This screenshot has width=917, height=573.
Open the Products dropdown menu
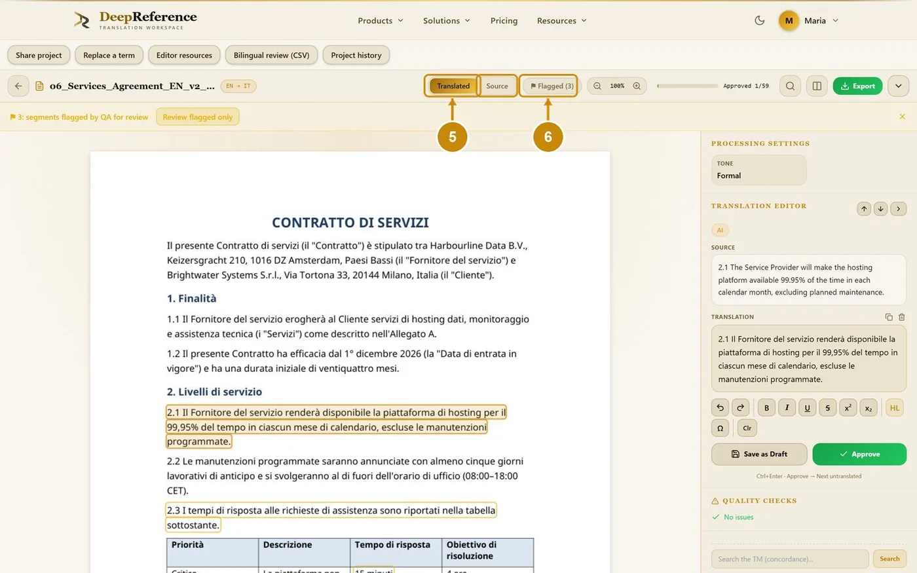coord(381,20)
